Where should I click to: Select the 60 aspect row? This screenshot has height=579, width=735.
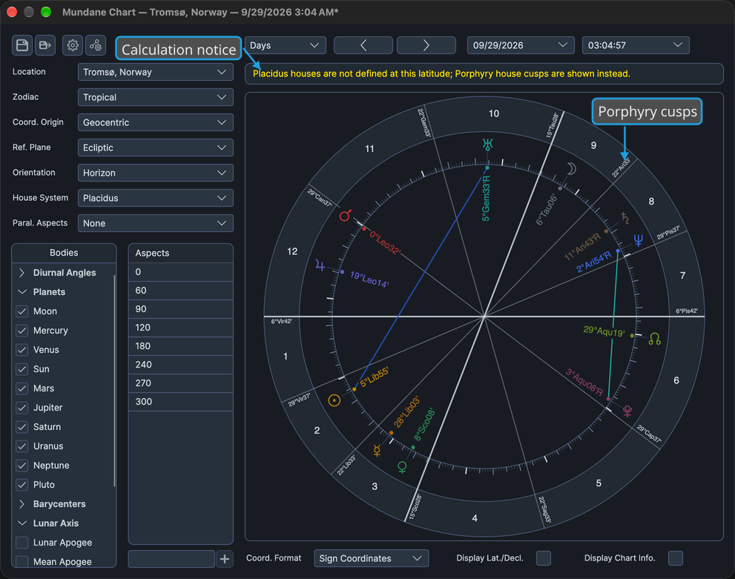(x=181, y=291)
